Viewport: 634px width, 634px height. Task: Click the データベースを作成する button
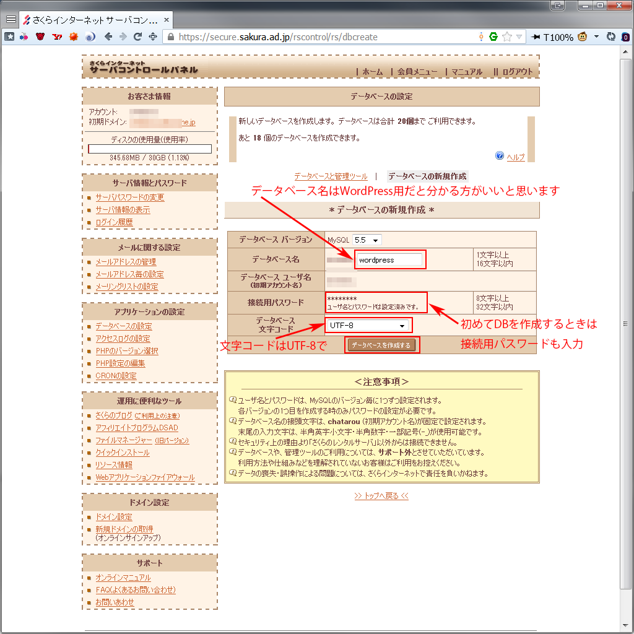coord(381,345)
